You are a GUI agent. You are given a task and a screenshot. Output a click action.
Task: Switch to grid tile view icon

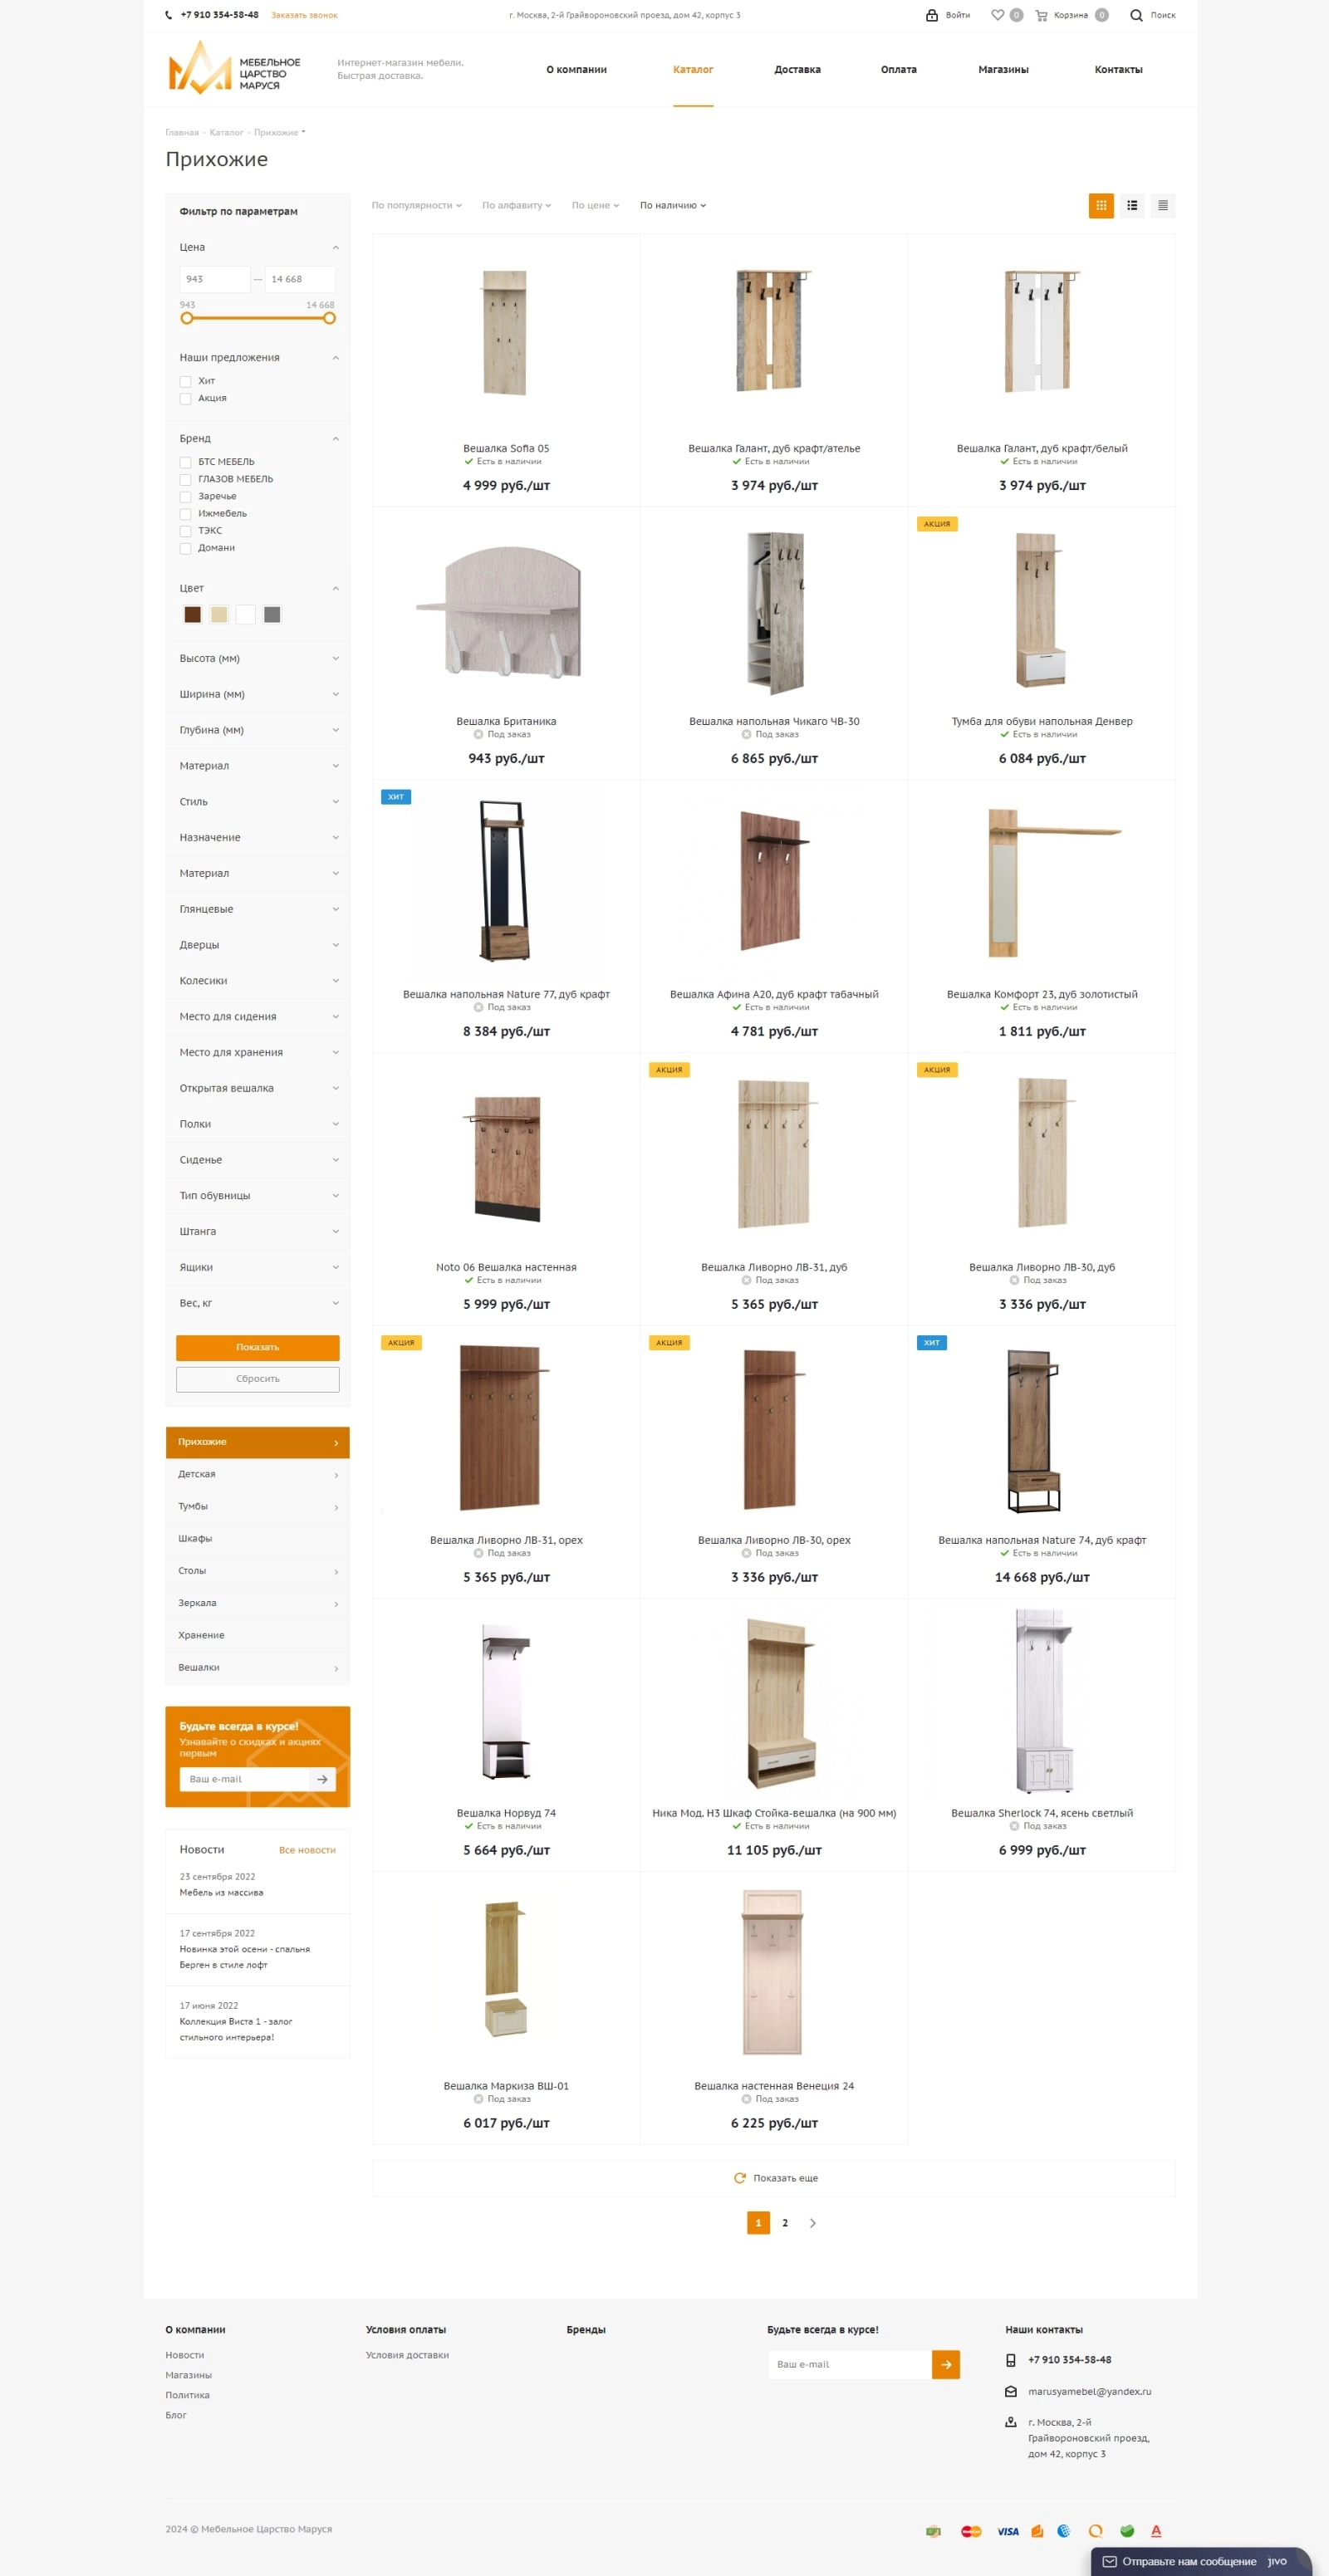click(1101, 205)
